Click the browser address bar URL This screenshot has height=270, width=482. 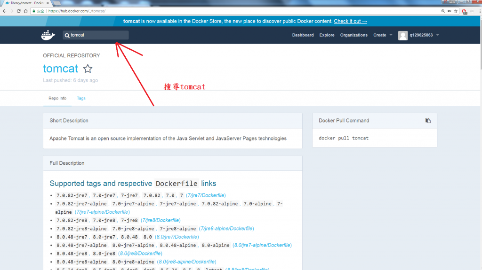[77, 11]
